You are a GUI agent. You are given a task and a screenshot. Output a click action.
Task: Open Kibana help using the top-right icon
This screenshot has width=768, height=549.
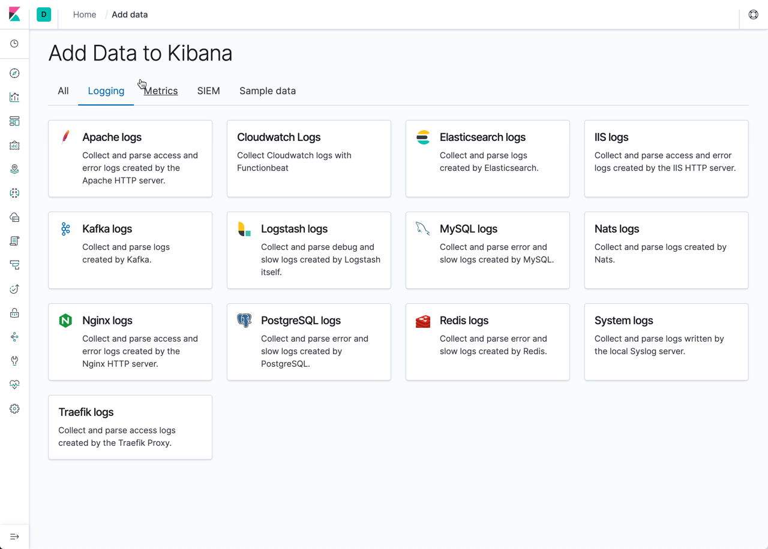point(753,14)
